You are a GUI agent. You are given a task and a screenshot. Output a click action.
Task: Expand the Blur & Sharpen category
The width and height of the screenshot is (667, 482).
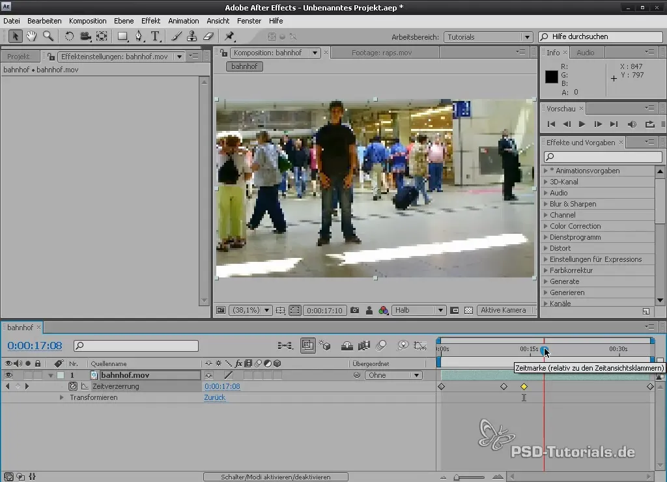pyautogui.click(x=546, y=204)
